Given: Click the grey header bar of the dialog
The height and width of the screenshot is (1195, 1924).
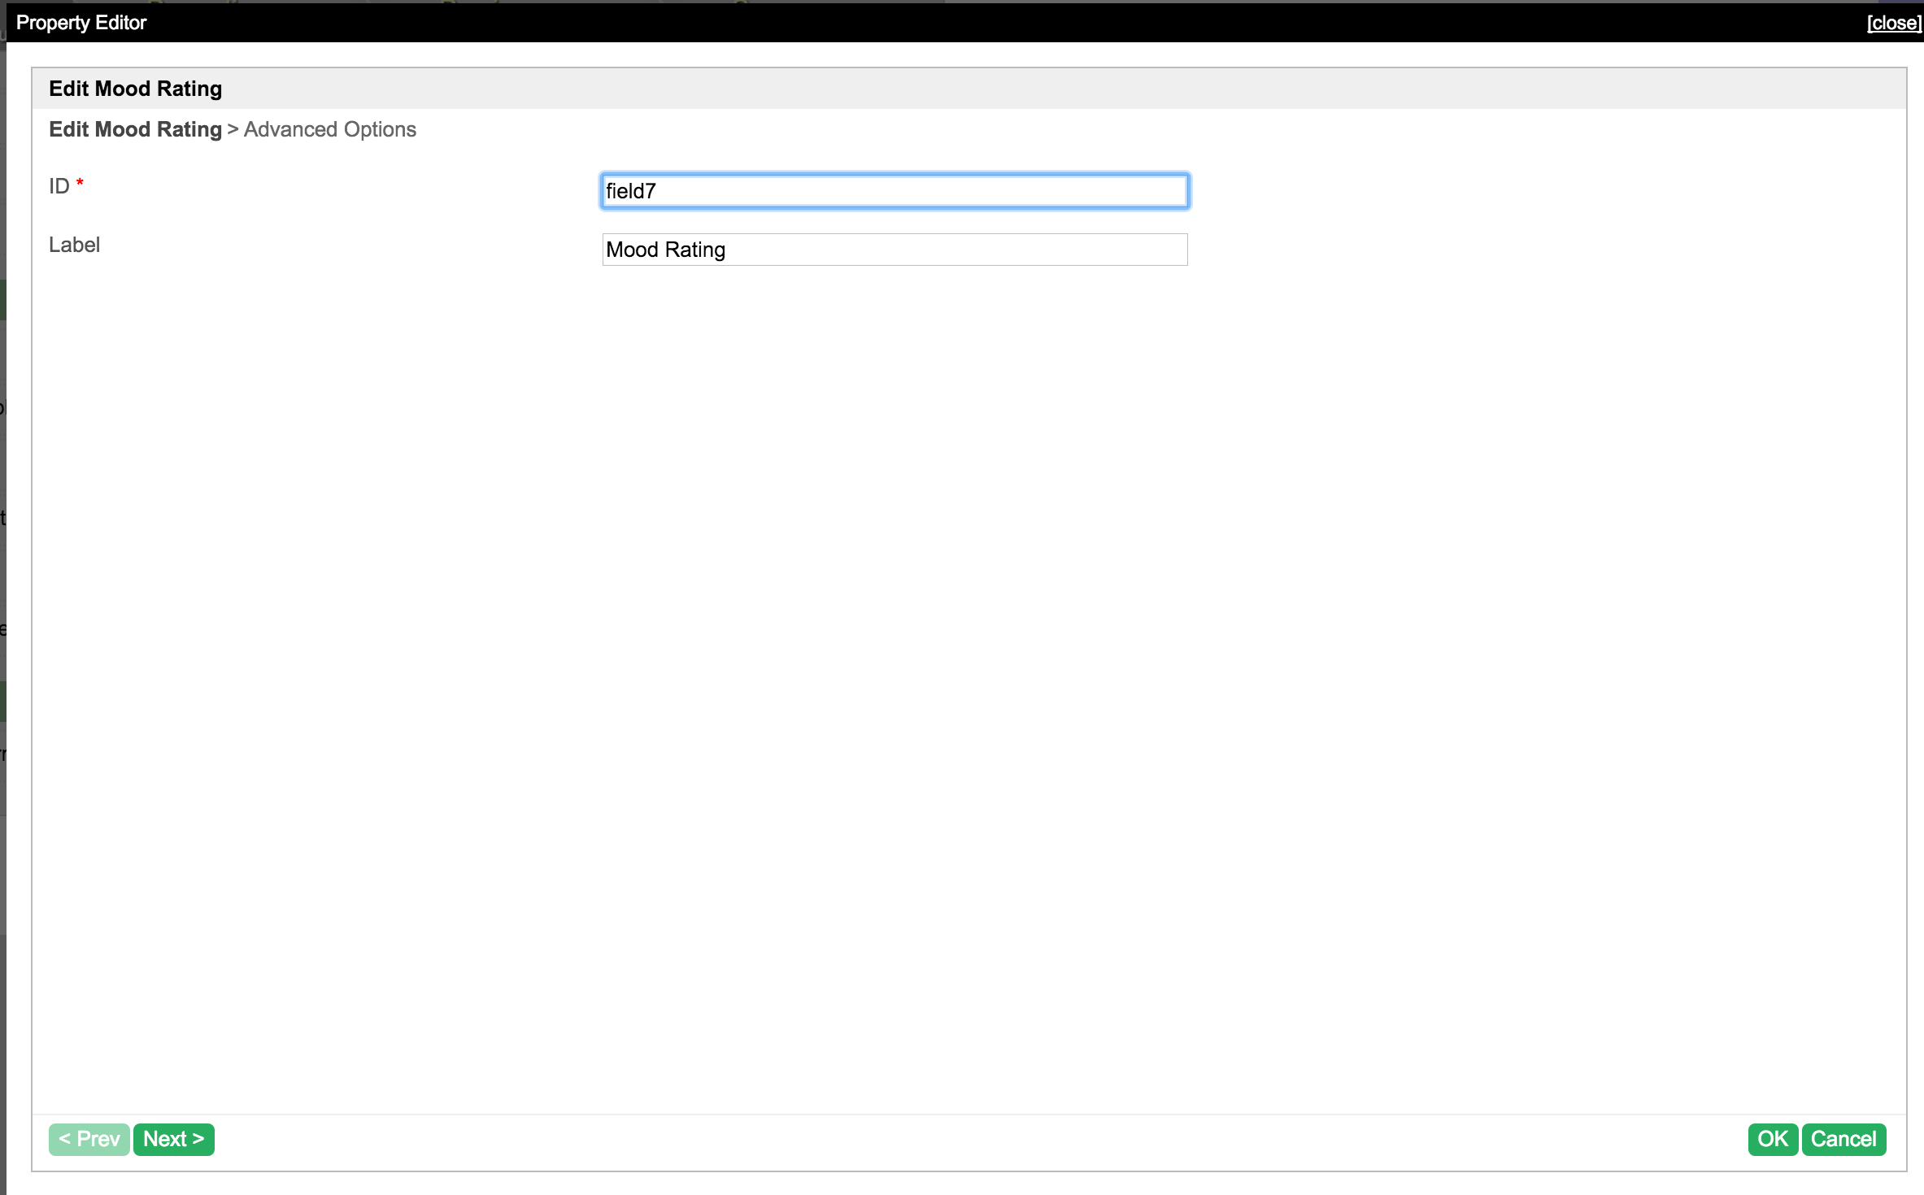Looking at the screenshot, I should 976,89.
